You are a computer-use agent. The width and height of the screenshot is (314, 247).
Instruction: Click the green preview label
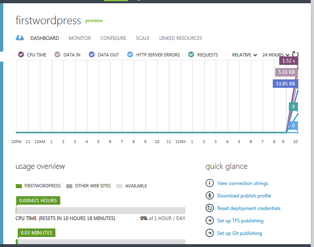pos(94,21)
